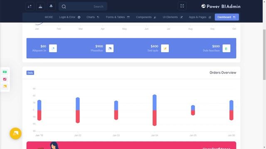Open the Dashboard menu
266x149 pixels.
tap(227, 17)
